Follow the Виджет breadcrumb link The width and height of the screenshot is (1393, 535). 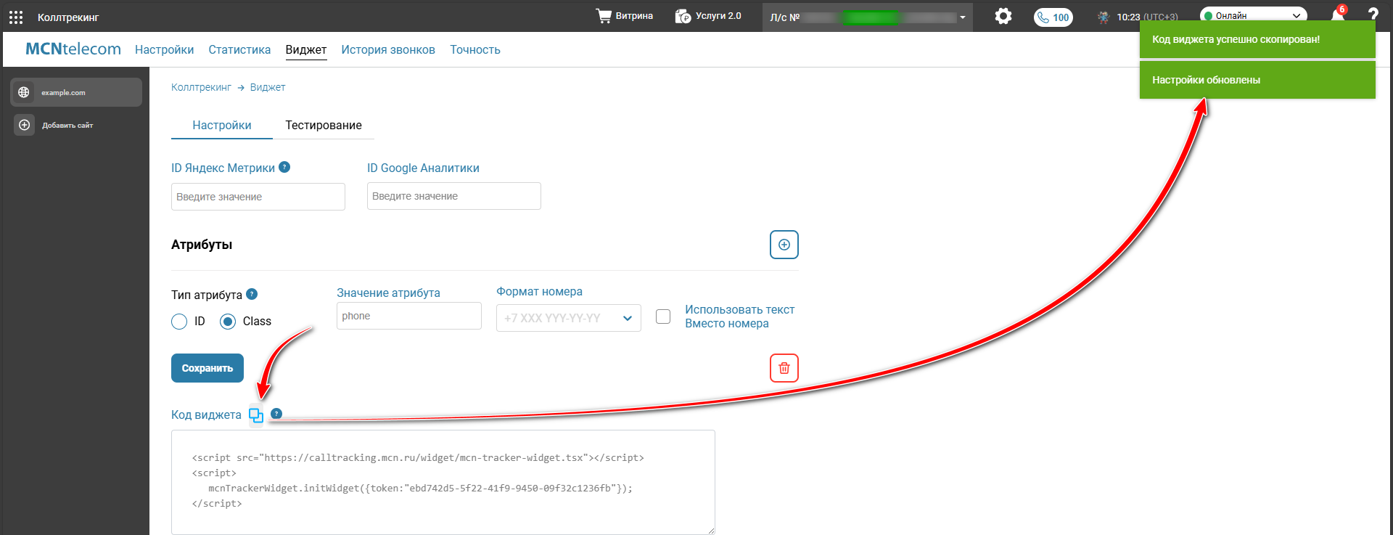[268, 87]
